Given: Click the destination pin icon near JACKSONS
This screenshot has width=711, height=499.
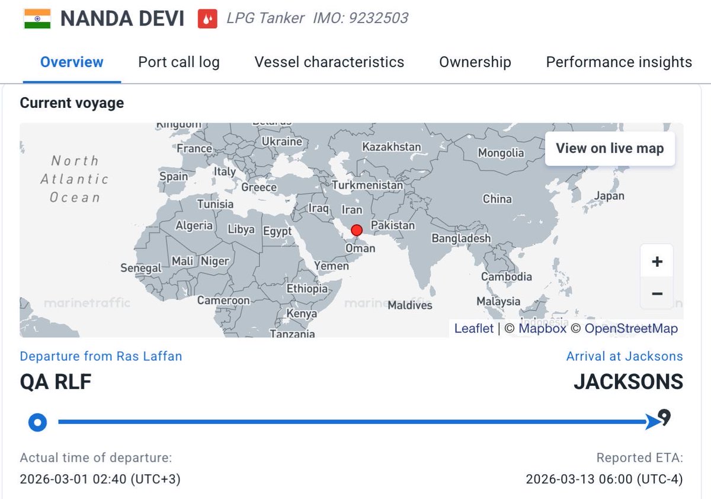Looking at the screenshot, I should click(664, 418).
